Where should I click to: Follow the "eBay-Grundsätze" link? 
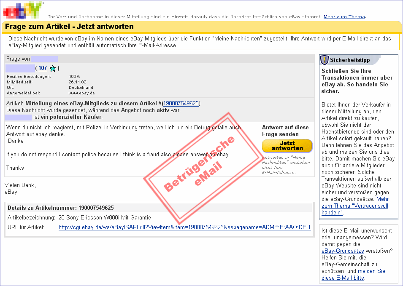343,251
